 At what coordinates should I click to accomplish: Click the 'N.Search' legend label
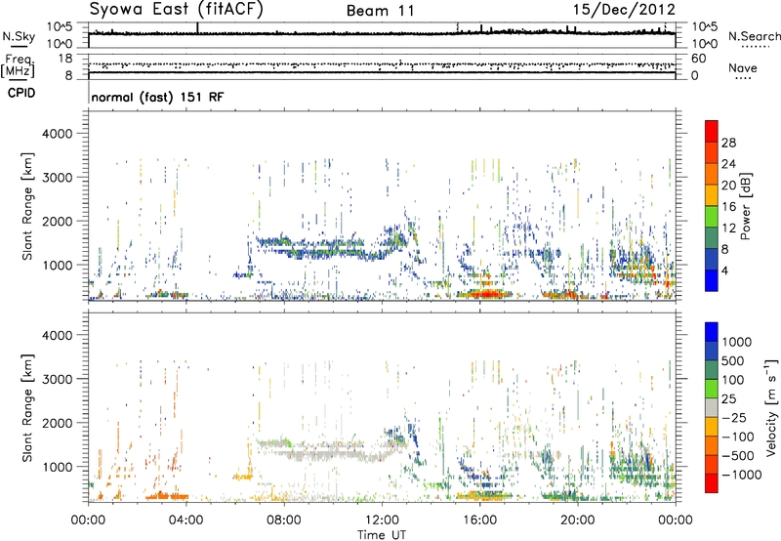754,36
